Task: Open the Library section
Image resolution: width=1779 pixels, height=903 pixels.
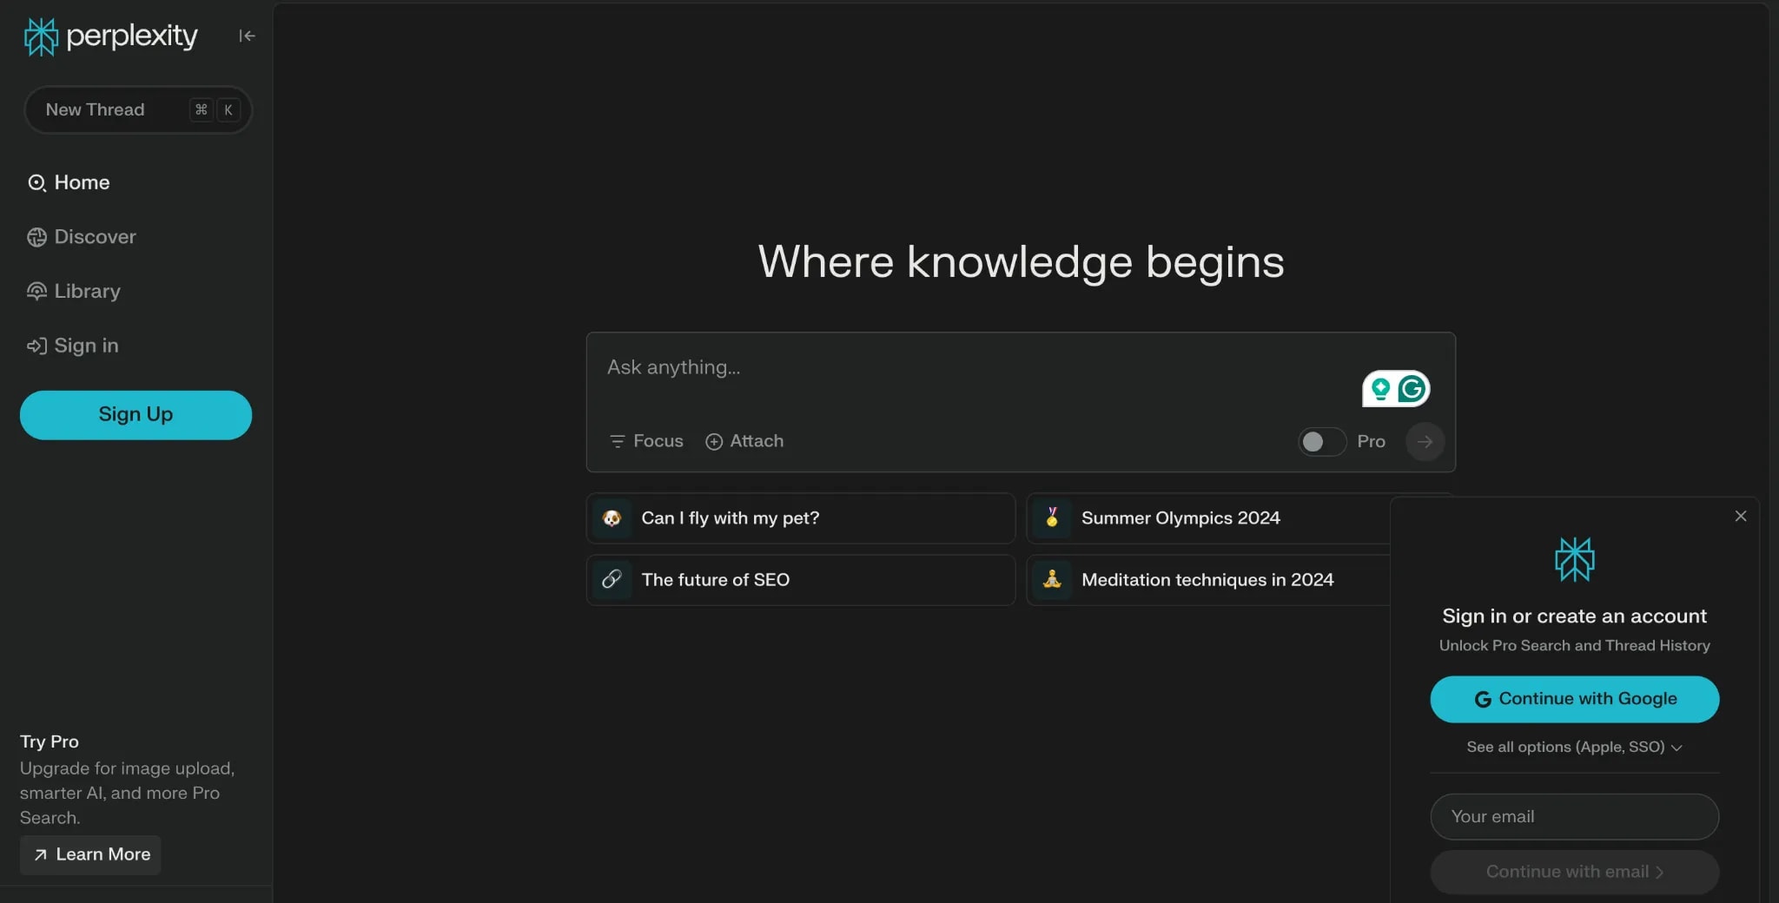Action: coord(75,292)
